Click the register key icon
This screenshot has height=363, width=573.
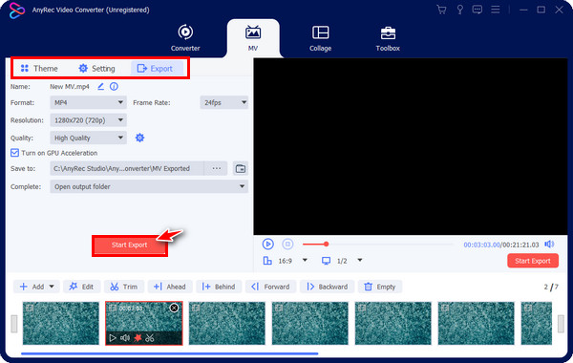pos(459,10)
